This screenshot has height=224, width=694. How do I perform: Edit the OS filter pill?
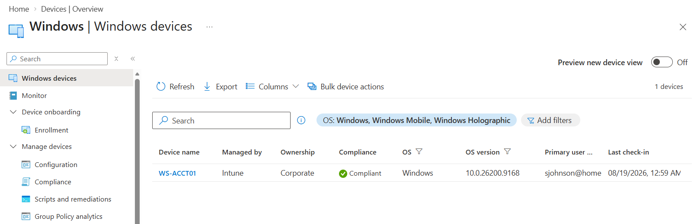[x=416, y=120]
